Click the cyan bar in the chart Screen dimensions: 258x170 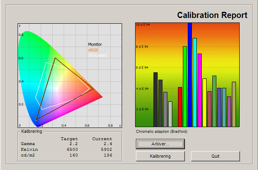click(195, 83)
